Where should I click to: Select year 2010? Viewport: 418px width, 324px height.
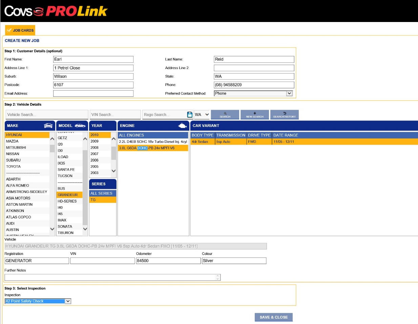click(100, 135)
